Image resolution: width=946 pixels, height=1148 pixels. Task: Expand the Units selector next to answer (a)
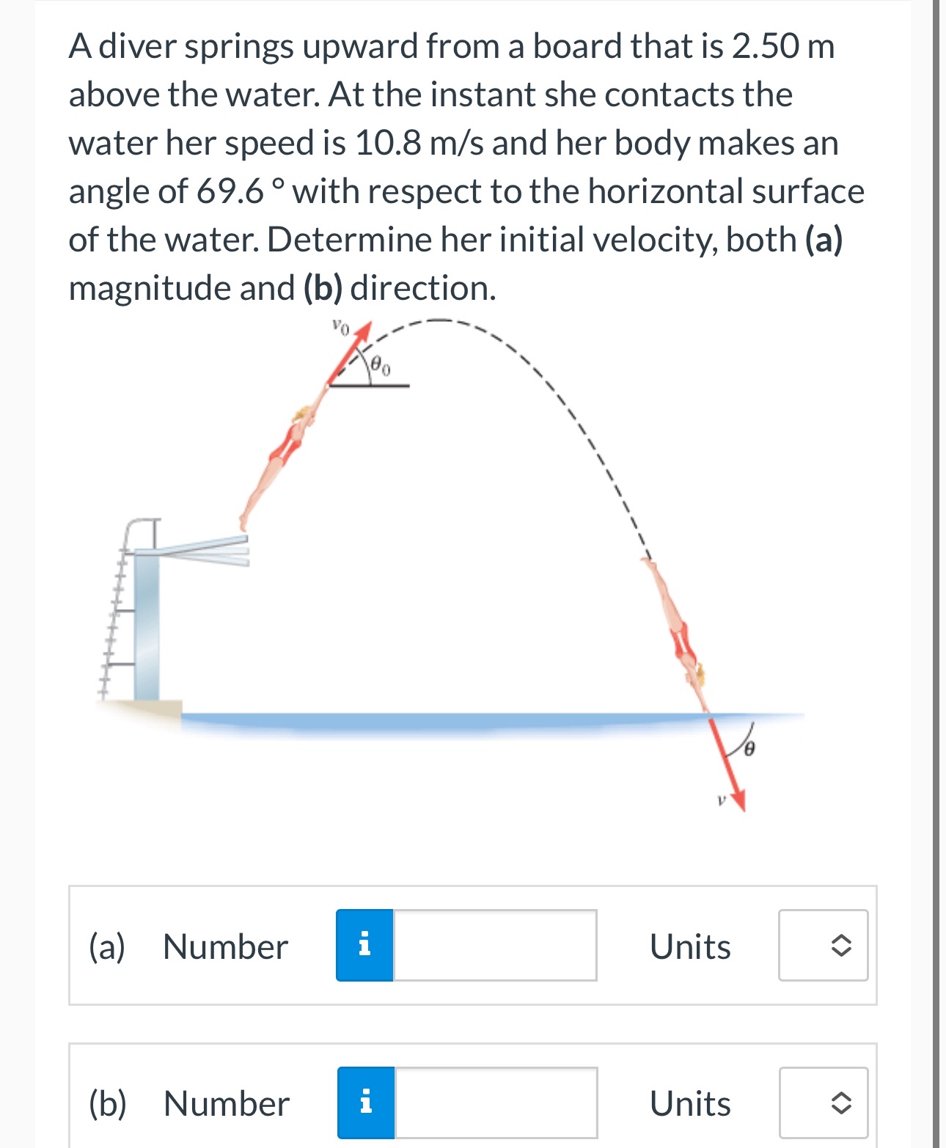pos(822,948)
